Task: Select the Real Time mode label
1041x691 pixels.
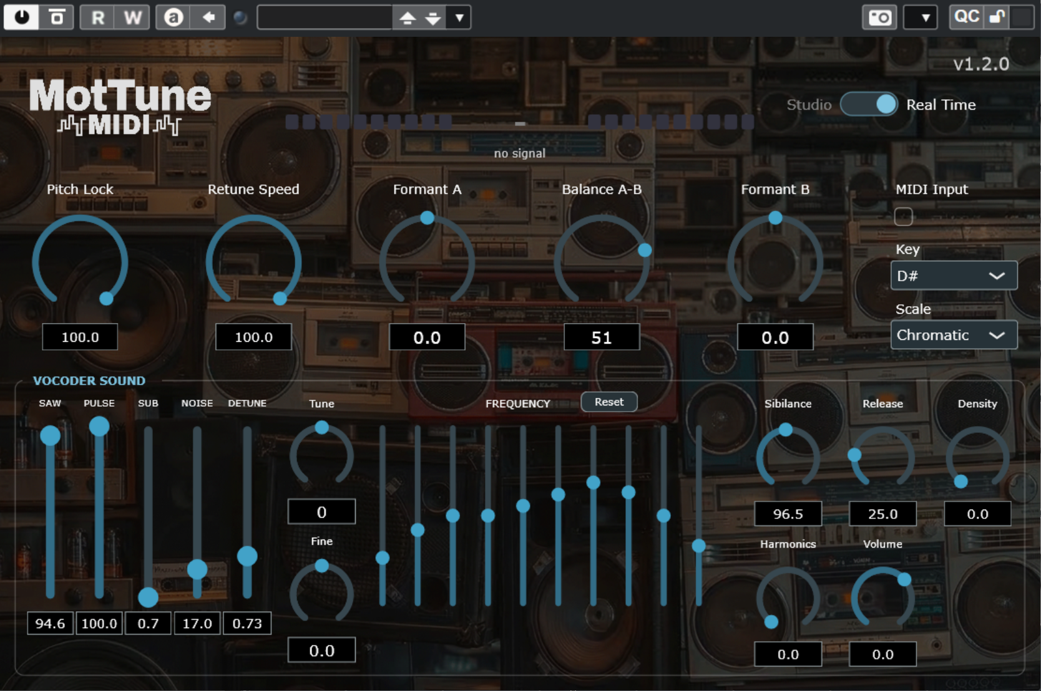Action: point(941,105)
